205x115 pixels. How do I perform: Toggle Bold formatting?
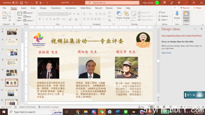click(40, 19)
